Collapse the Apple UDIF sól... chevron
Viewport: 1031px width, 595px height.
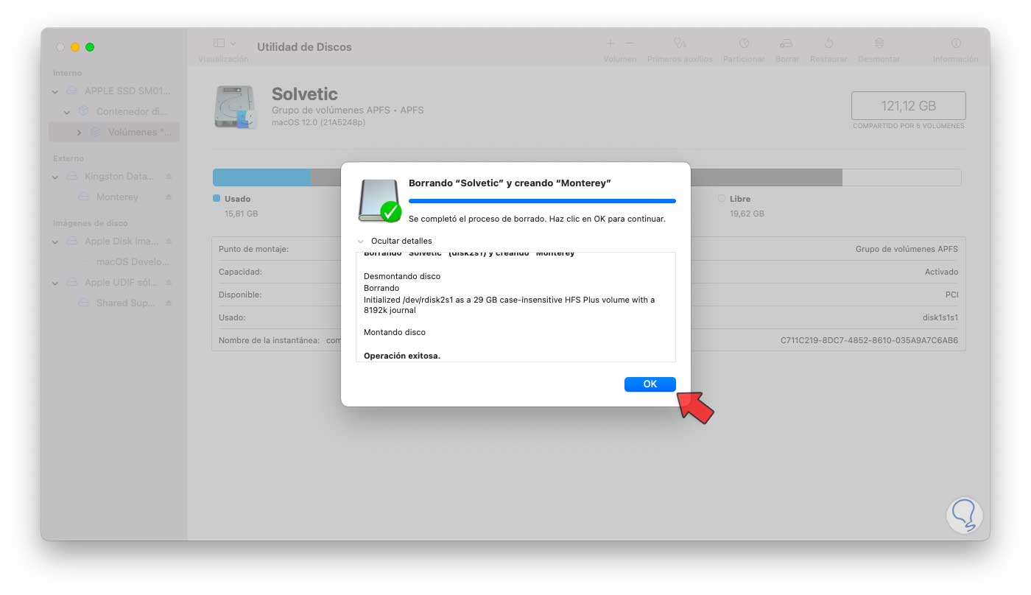click(55, 284)
